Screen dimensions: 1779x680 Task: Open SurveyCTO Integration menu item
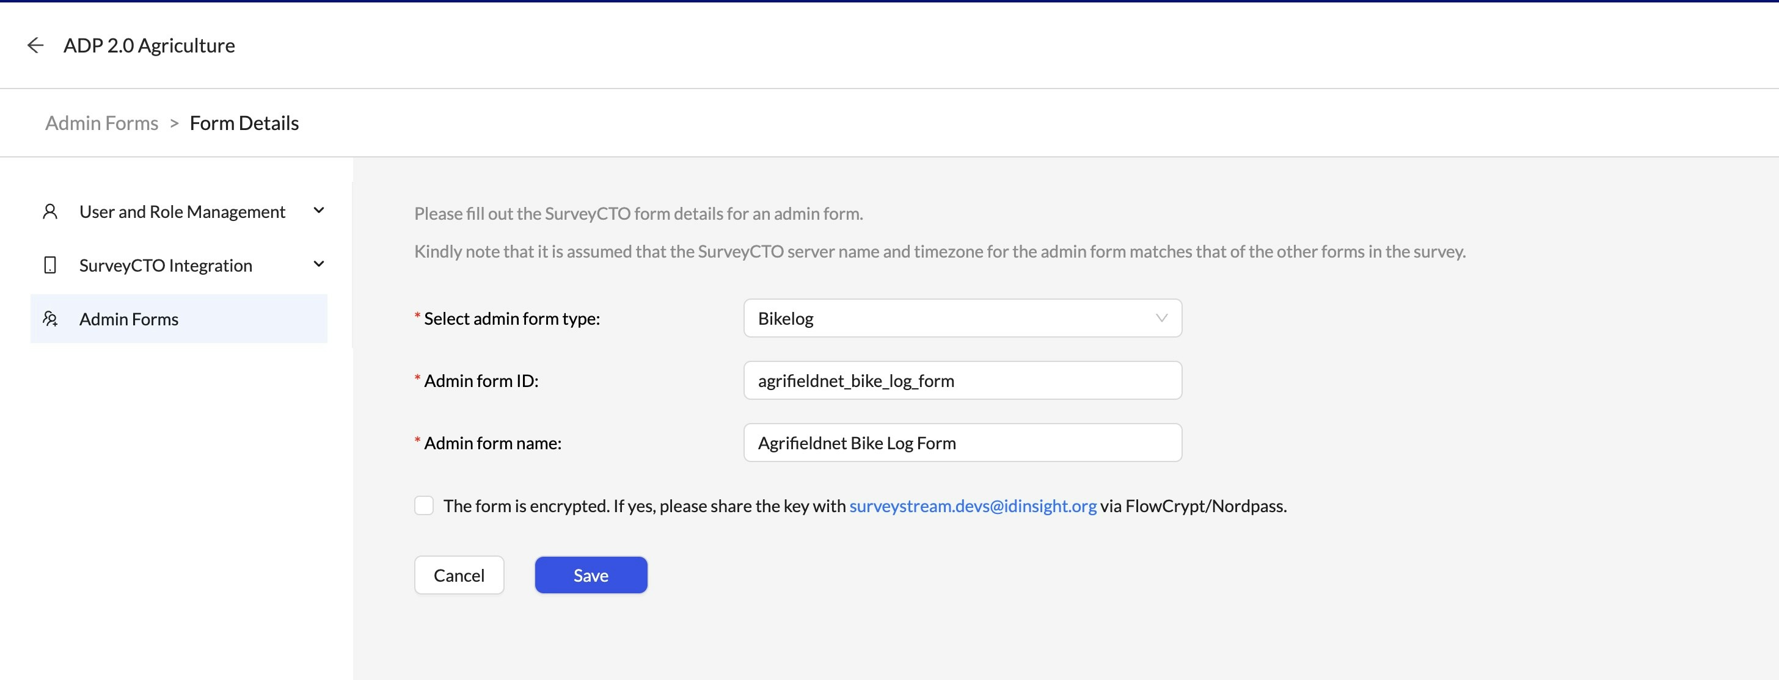(x=166, y=265)
